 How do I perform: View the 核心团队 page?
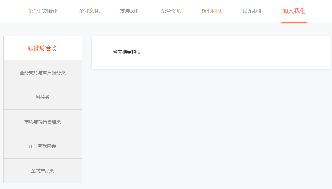click(212, 11)
